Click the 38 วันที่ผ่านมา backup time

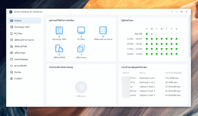point(171,82)
